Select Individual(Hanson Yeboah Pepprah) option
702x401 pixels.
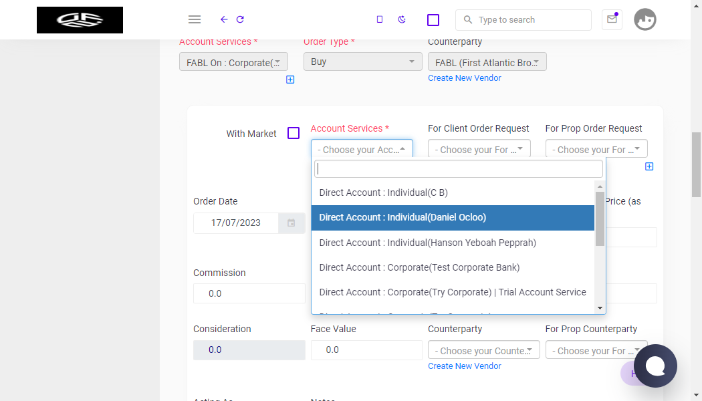click(x=453, y=243)
